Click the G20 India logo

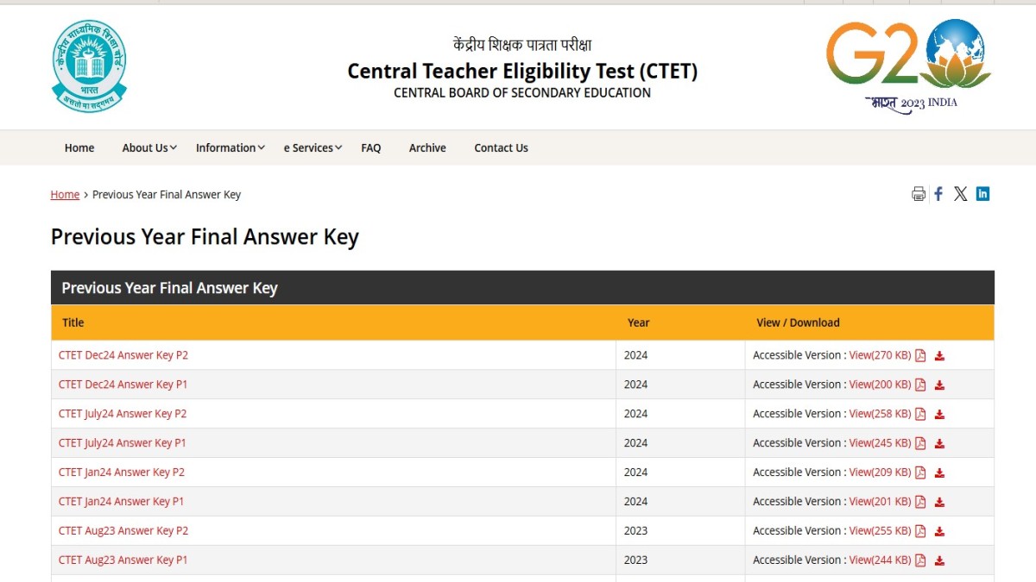click(x=908, y=66)
